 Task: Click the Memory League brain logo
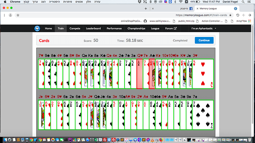37,28
